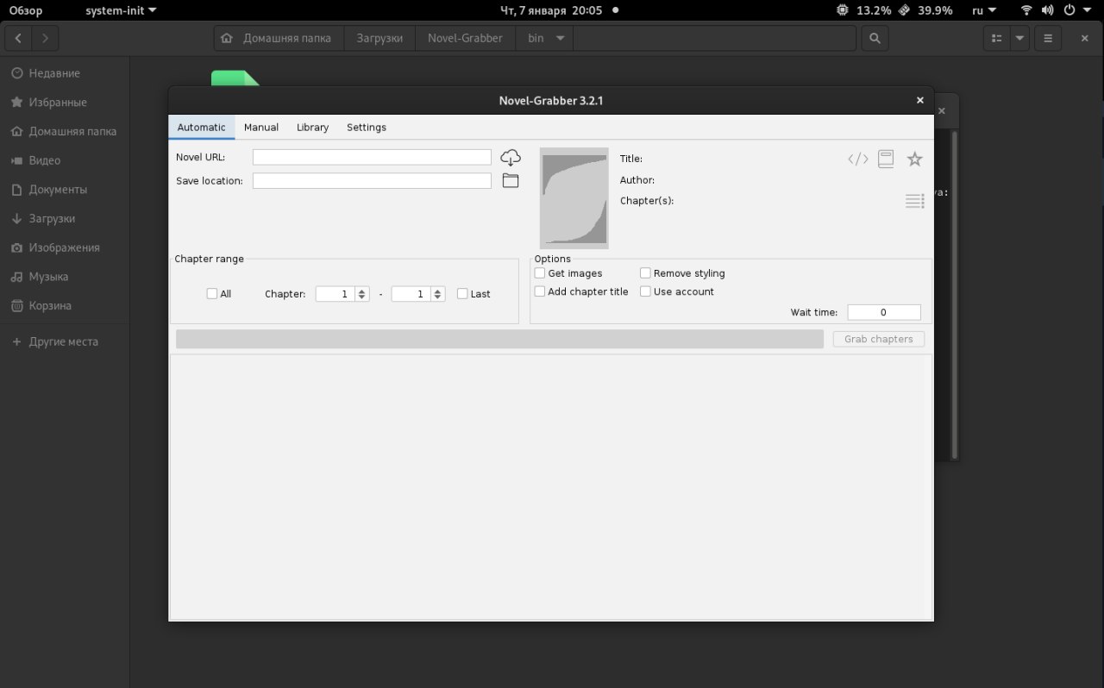Switch to the Library tab
Viewport: 1104px width, 688px height.
pyautogui.click(x=312, y=128)
